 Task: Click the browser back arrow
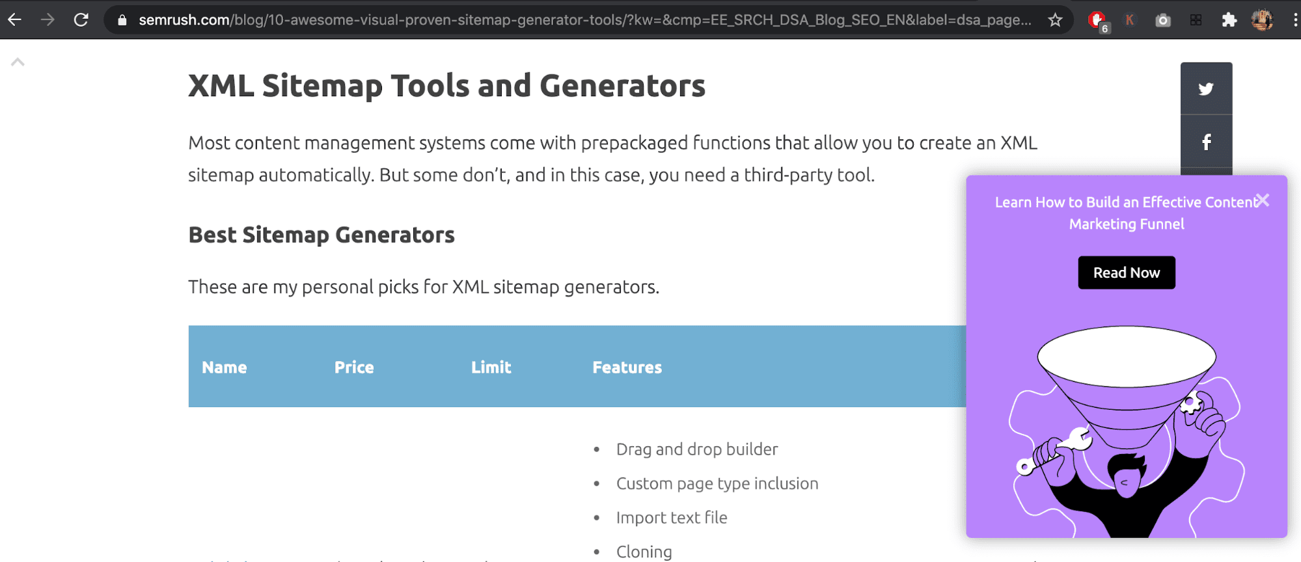coord(14,20)
